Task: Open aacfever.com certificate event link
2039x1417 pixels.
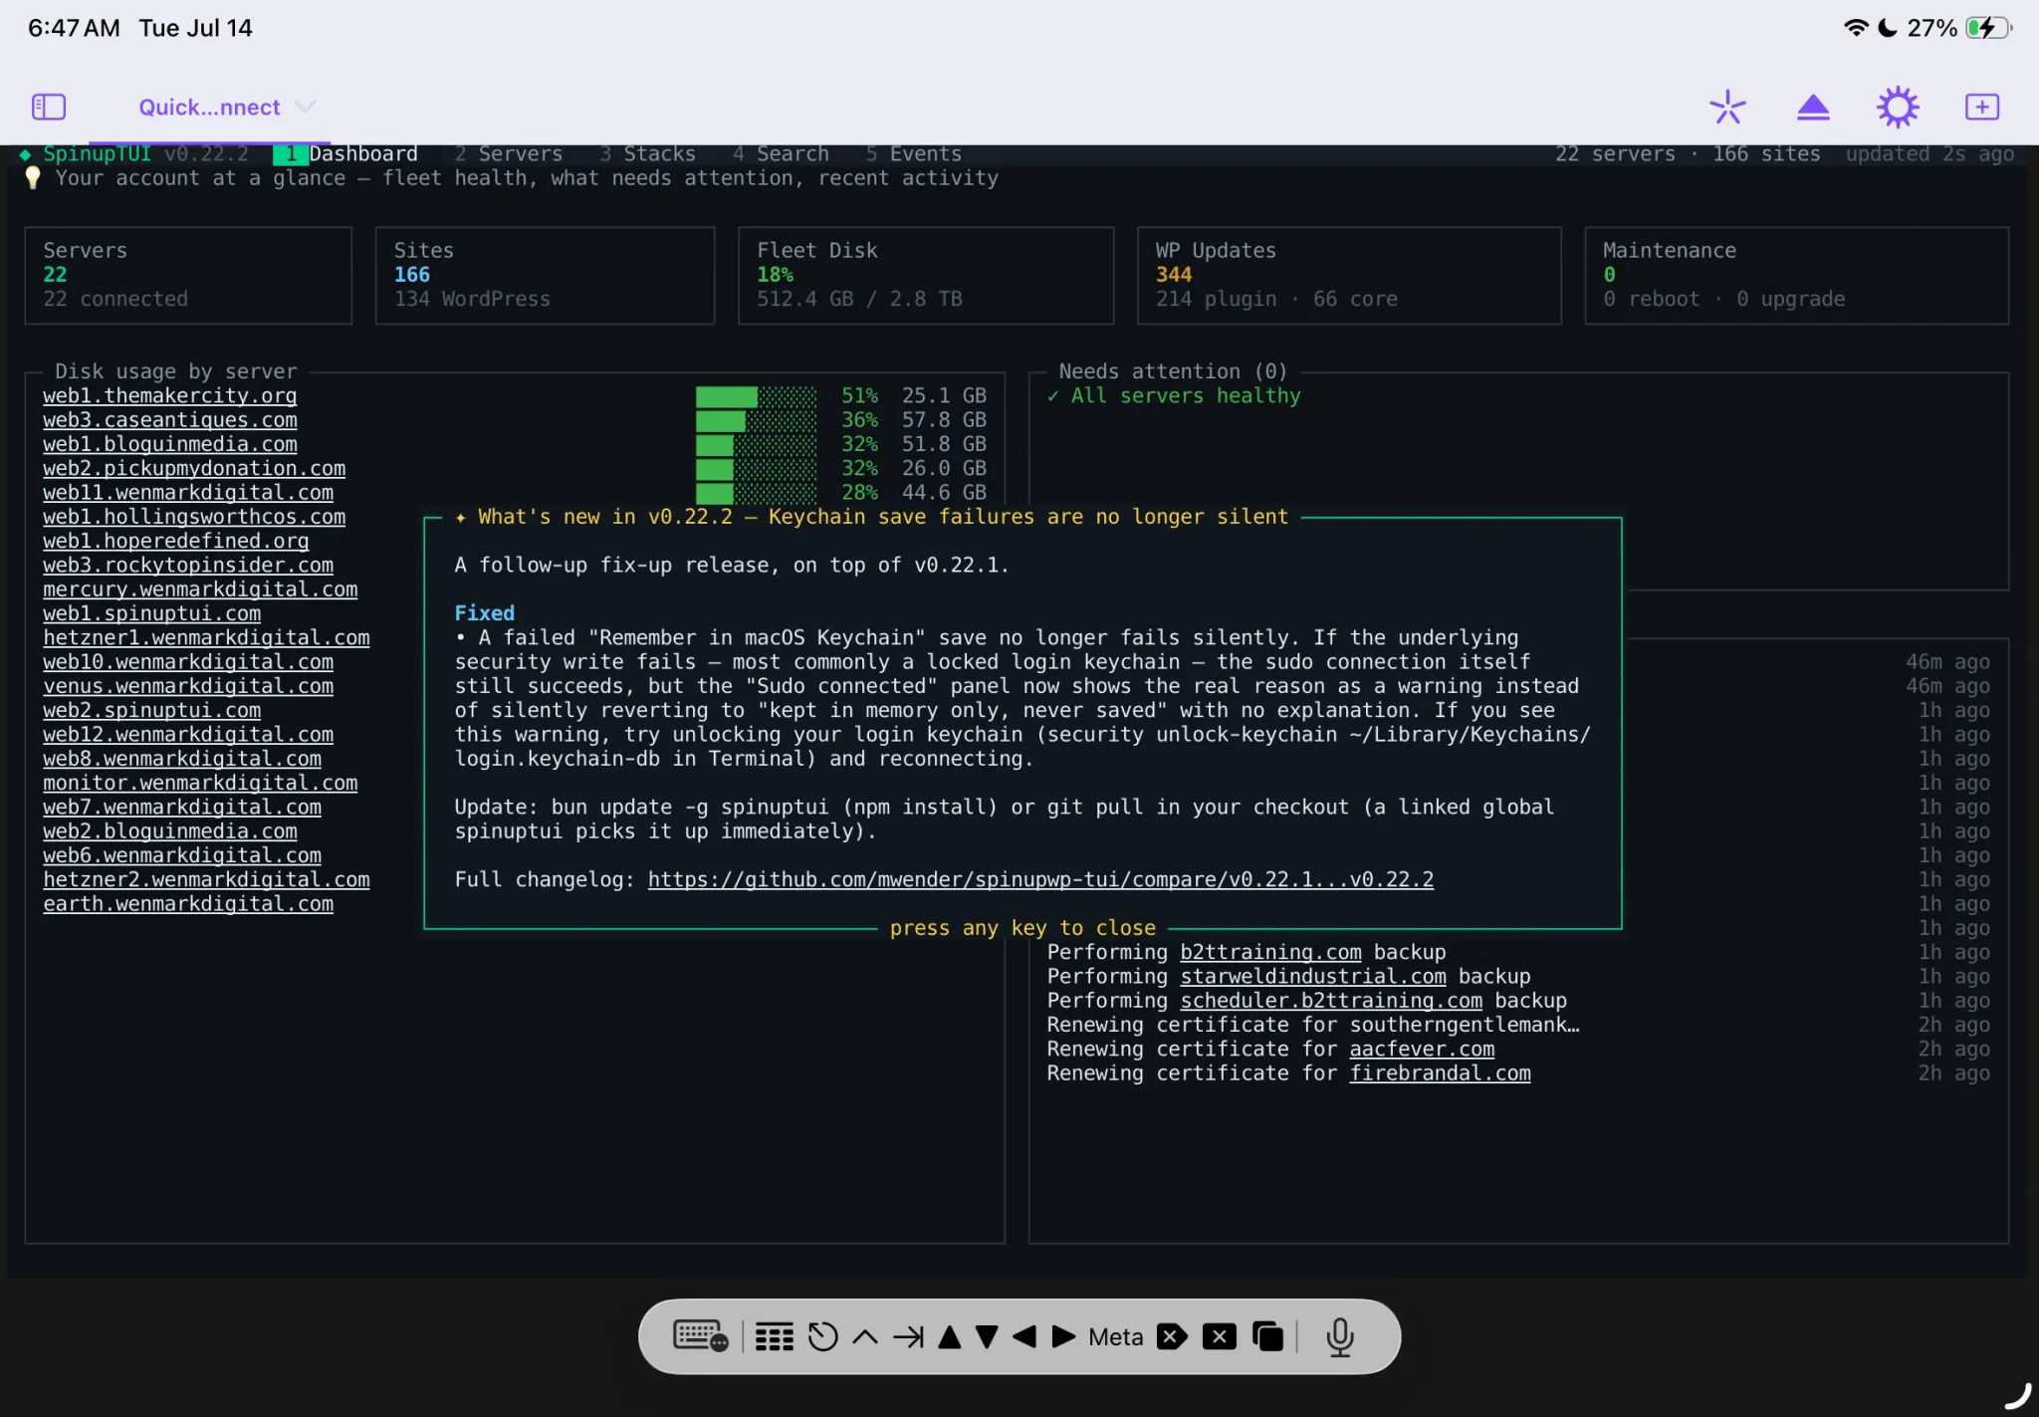Action: click(1422, 1049)
